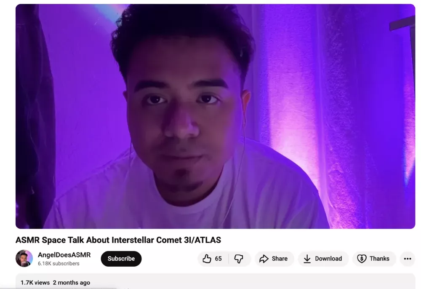The image size is (421, 289).
Task: Click the Thanks heart-dollar icon
Action: tap(362, 259)
